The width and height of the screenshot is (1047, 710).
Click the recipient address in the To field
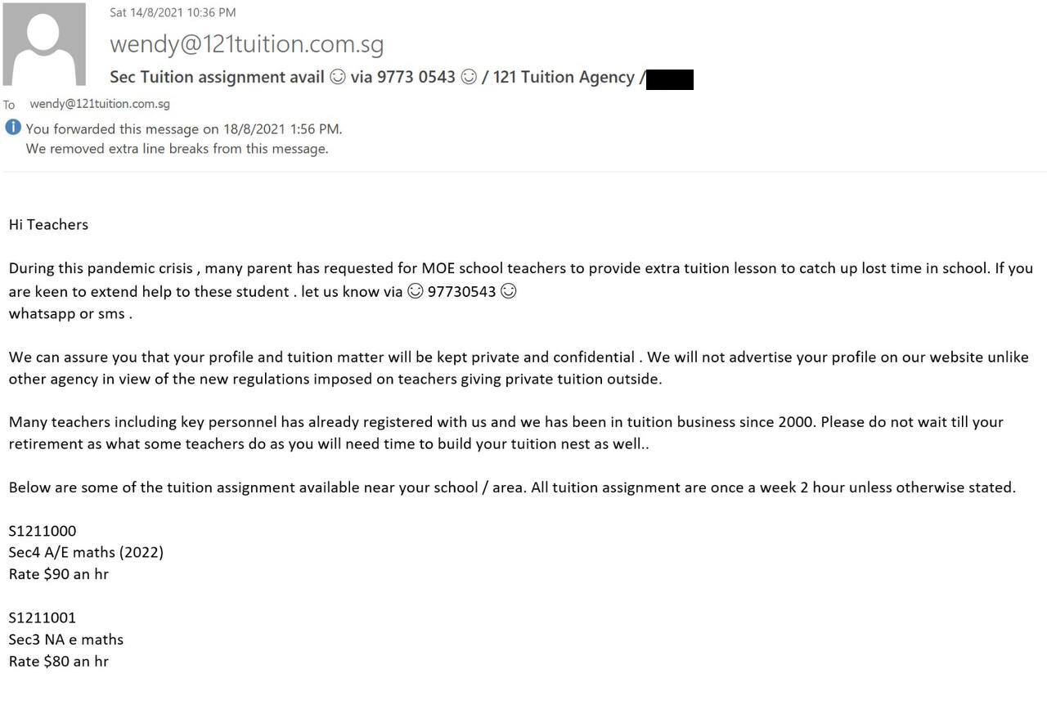pos(100,104)
